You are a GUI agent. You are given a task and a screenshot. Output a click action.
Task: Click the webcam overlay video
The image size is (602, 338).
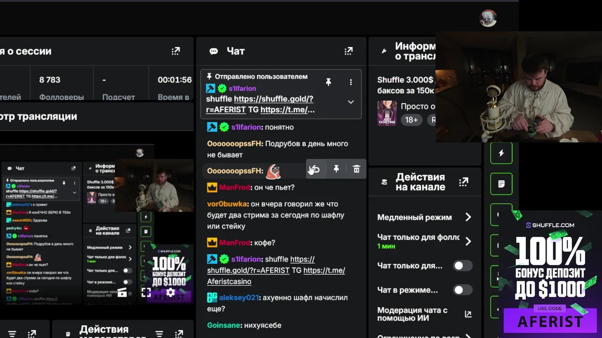(519, 87)
